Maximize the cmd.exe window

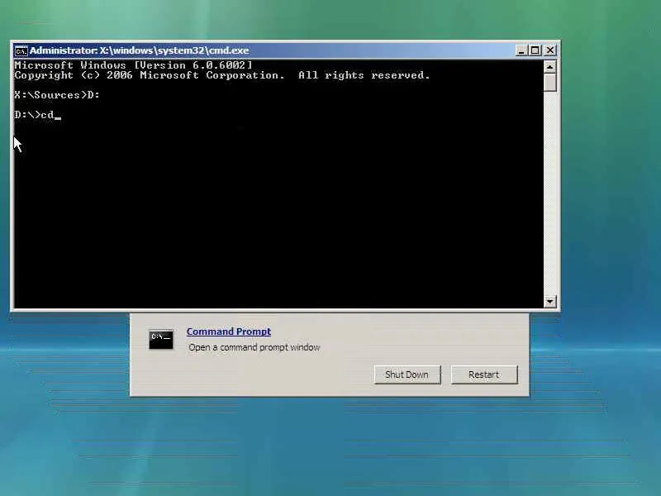(x=535, y=50)
